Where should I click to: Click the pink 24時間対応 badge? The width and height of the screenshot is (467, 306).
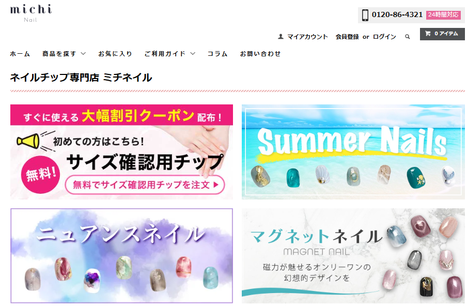click(x=443, y=14)
